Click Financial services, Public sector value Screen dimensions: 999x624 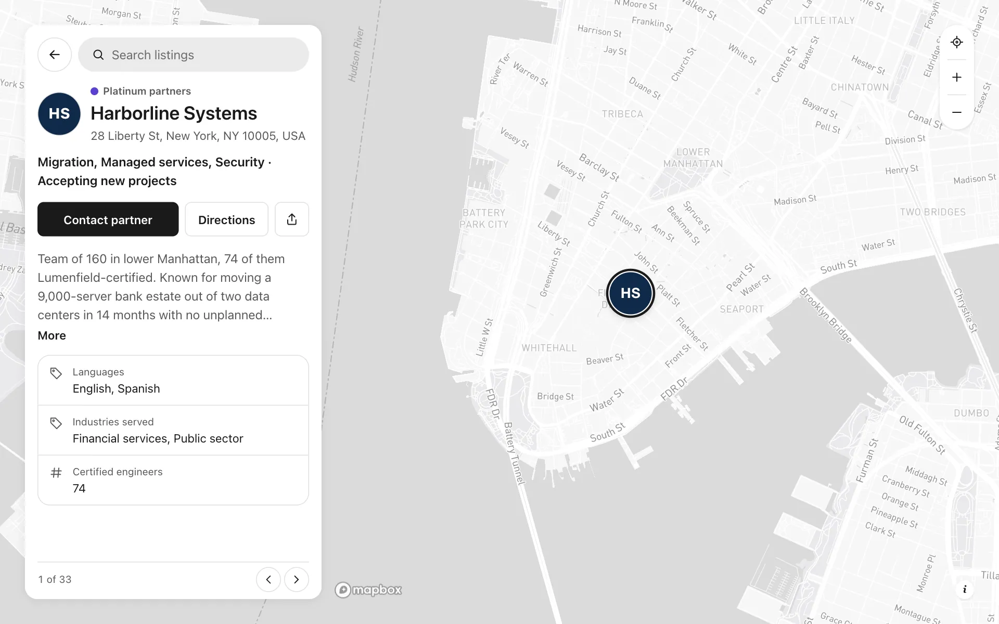tap(158, 438)
